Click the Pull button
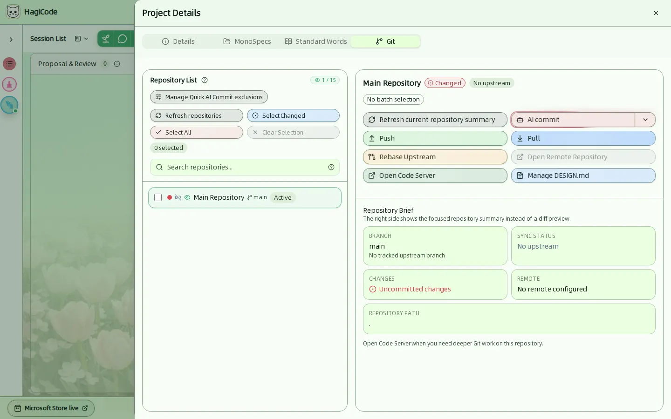The height and width of the screenshot is (419, 671). (583, 138)
